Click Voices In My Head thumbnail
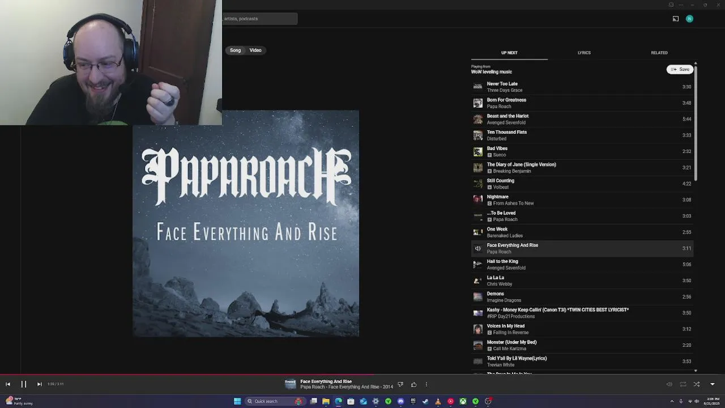Screen dimensions: 725x408 click(x=478, y=329)
